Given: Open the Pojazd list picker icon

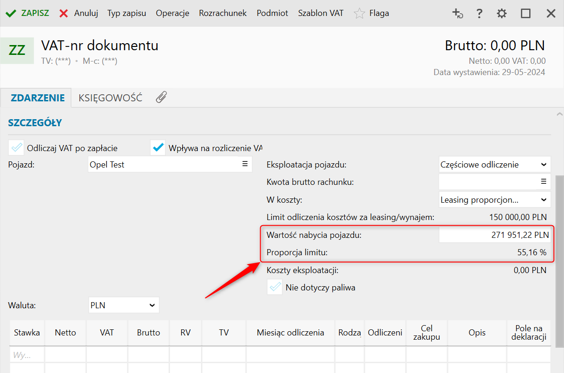Looking at the screenshot, I should [x=245, y=164].
